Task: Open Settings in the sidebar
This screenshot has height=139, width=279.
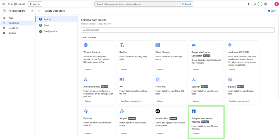Action: 12,33
